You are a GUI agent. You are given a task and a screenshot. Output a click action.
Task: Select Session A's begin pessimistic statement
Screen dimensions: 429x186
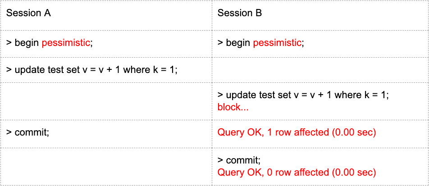49,43
